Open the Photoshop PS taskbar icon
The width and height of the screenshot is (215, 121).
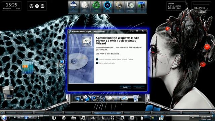coord(132,118)
